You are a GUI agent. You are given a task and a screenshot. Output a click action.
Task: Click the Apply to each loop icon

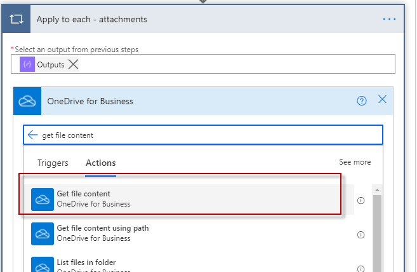point(16,20)
